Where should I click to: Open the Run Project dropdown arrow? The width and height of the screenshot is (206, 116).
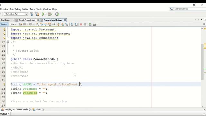(46, 14)
